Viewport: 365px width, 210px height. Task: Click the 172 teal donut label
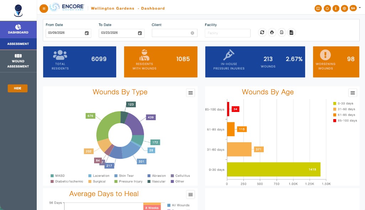coord(155,142)
